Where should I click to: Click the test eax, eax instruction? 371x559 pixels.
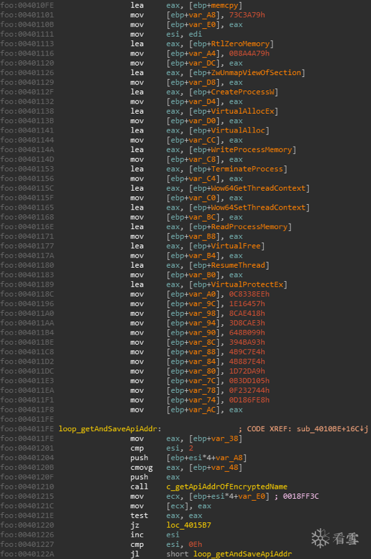coord(166,515)
